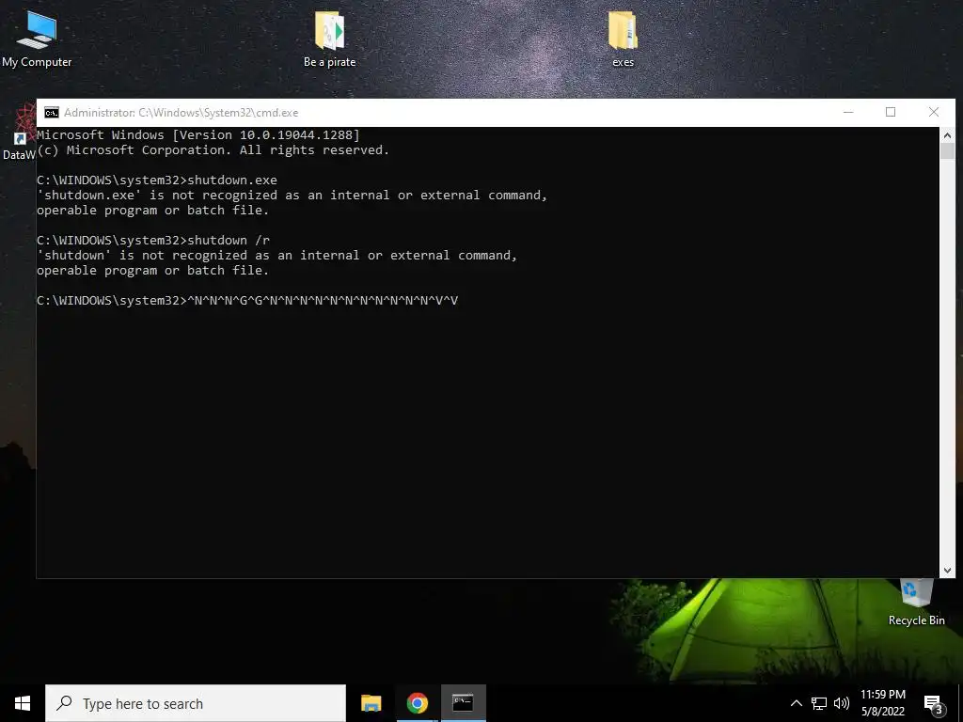Click the 'shutdown.exe' not recognized error line
The width and height of the screenshot is (963, 722).
(292, 196)
